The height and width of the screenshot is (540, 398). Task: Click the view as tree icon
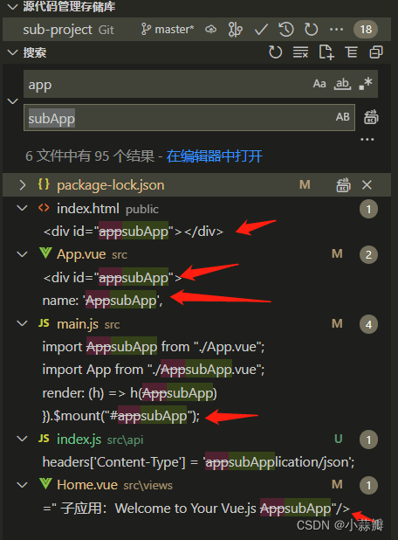point(351,52)
